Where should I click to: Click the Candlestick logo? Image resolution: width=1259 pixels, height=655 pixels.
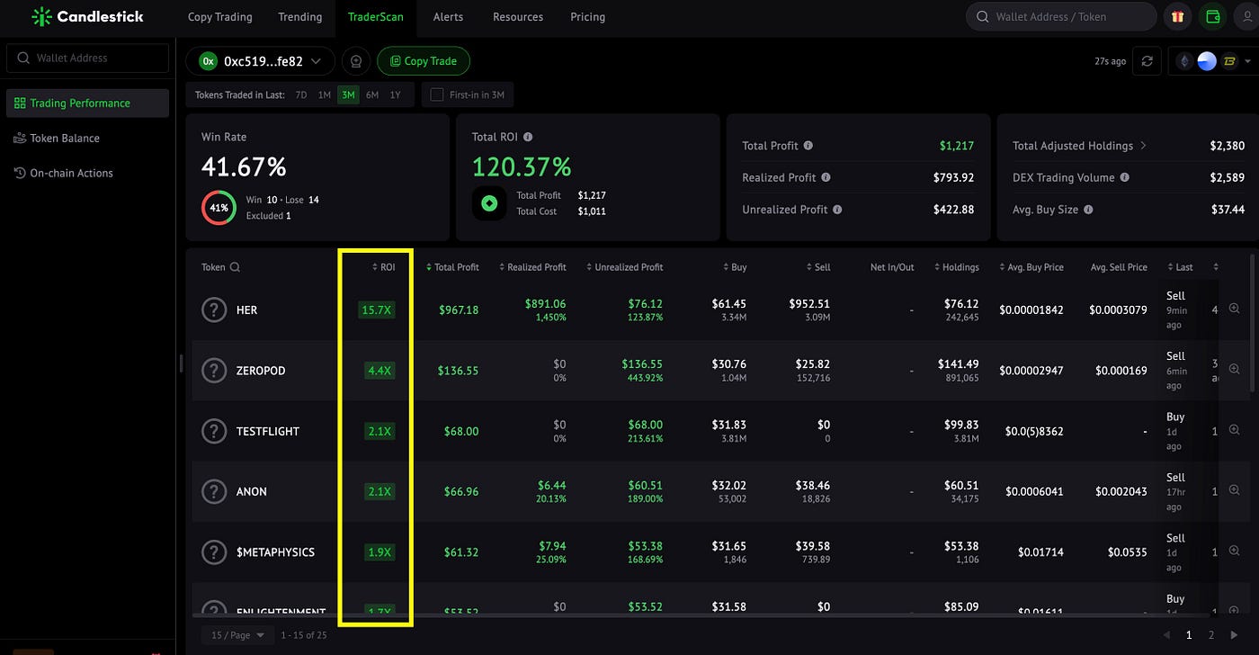87,16
